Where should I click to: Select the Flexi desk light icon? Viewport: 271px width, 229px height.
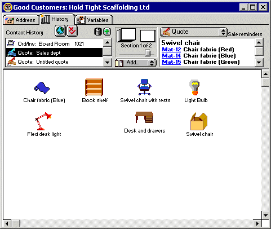coord(43,121)
